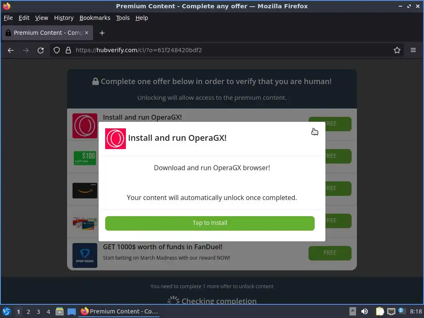Viewport: 424px width, 318px height.
Task: Click the Amazon offer thumbnail
Action: tap(84, 190)
